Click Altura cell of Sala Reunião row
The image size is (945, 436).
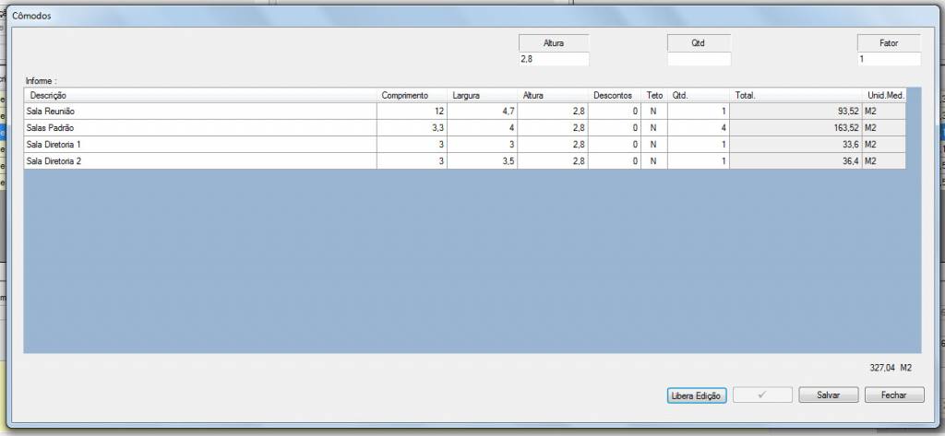coord(552,112)
